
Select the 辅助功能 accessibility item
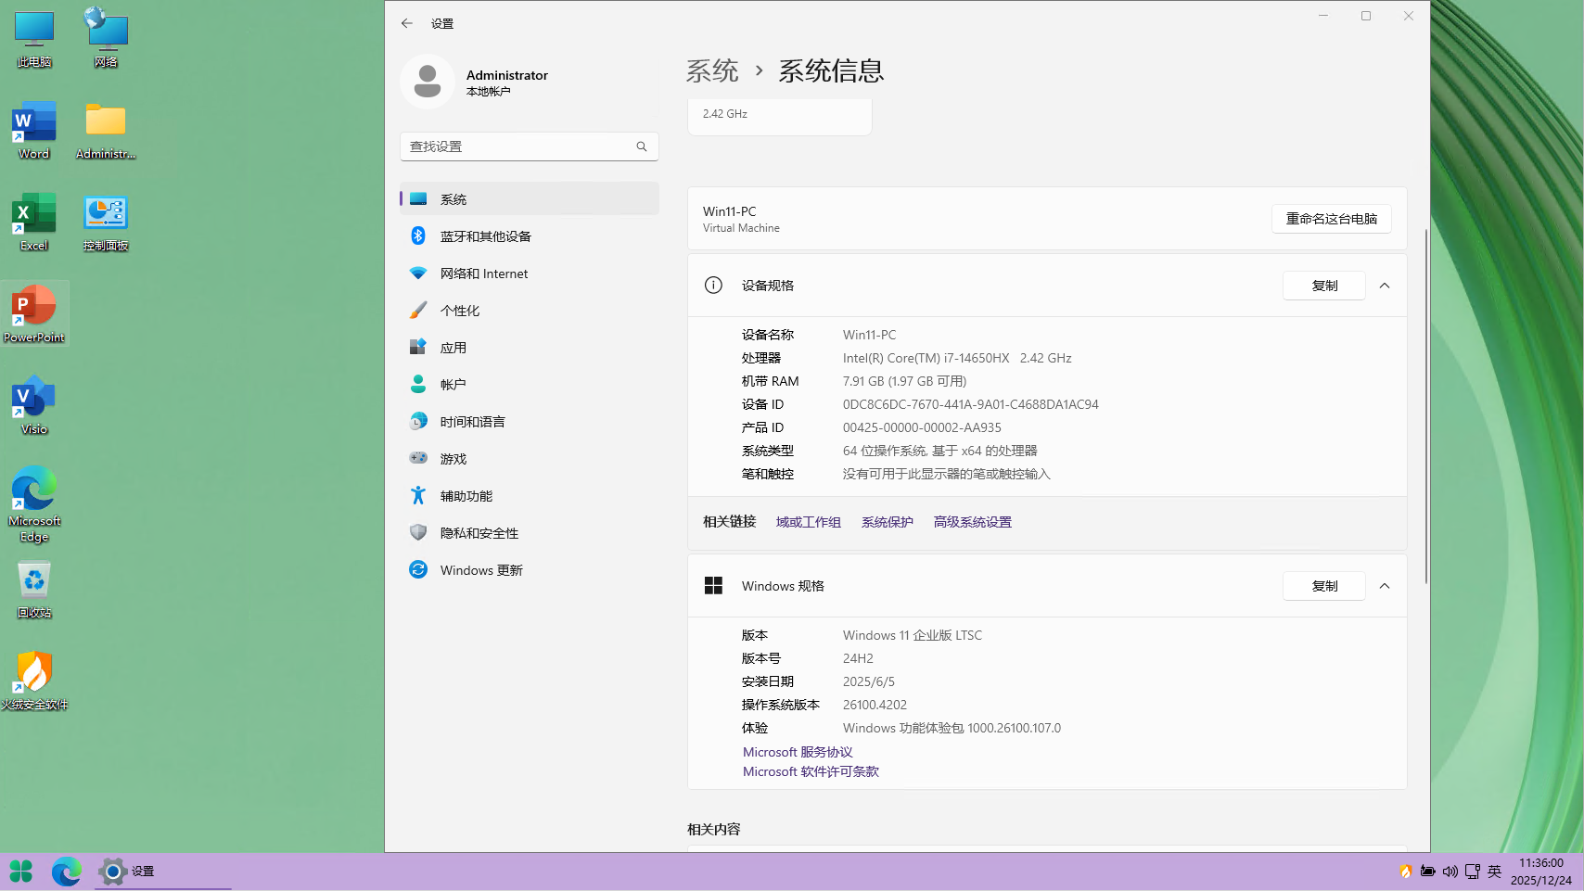pos(466,496)
